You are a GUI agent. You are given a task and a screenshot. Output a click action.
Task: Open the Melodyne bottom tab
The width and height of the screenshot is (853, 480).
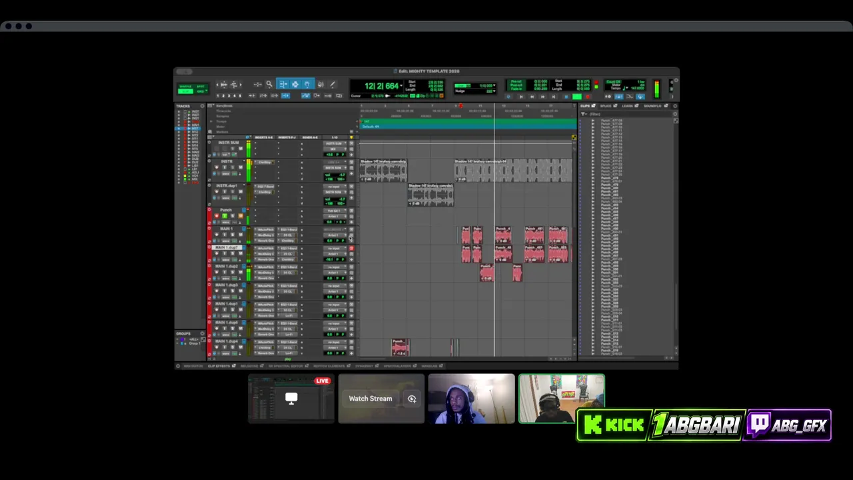tap(249, 366)
